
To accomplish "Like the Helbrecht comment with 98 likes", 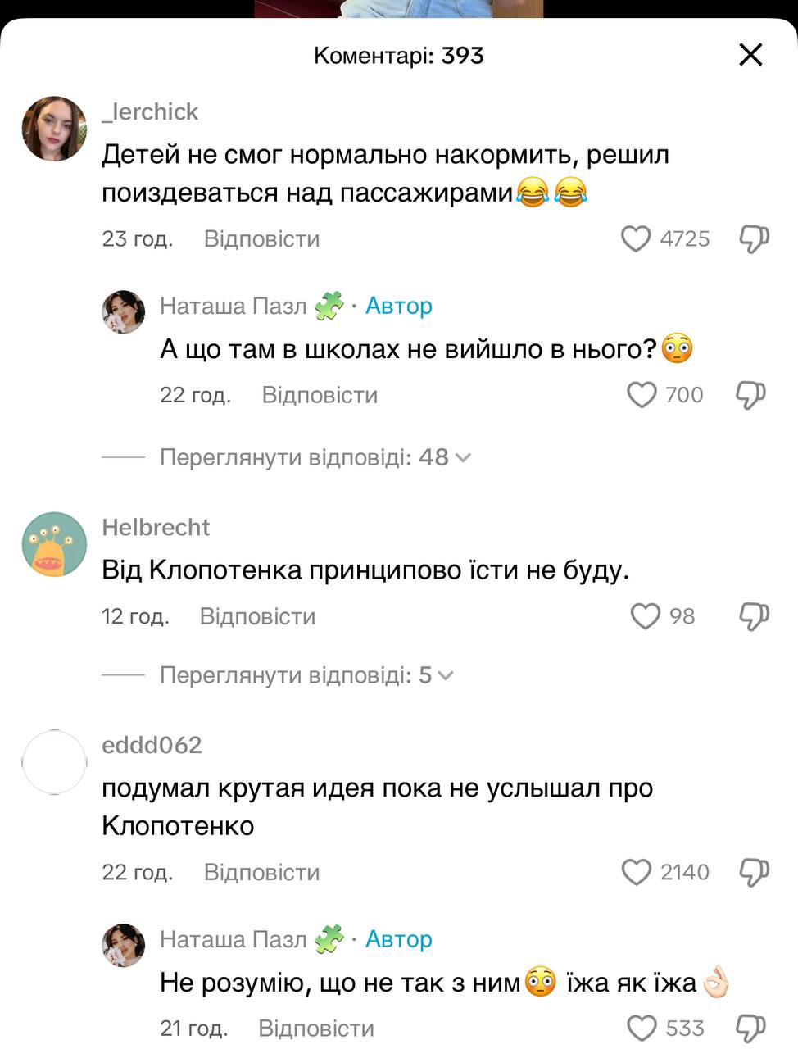I will [x=645, y=616].
